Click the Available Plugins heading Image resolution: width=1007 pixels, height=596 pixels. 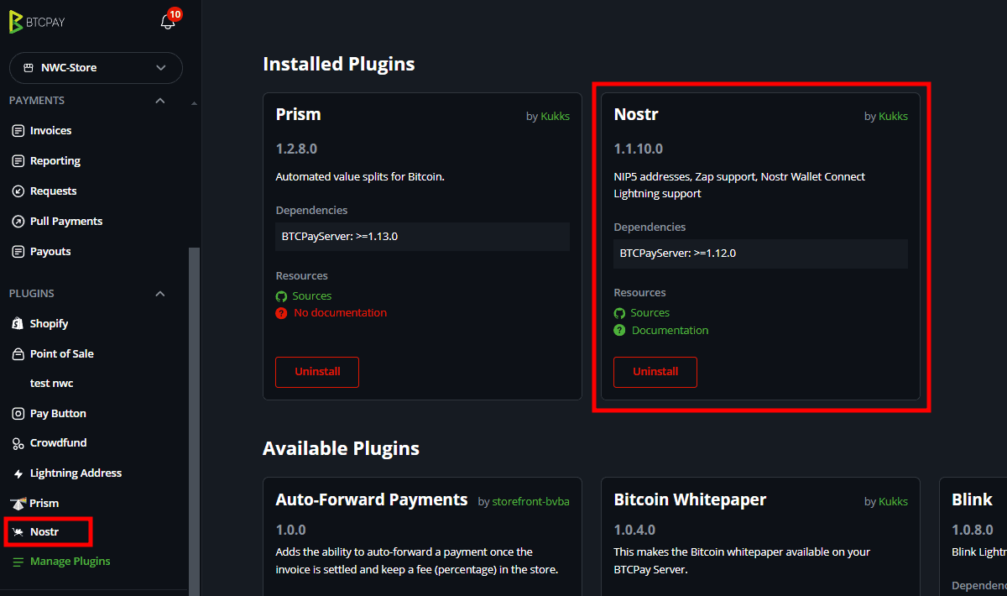pos(341,449)
